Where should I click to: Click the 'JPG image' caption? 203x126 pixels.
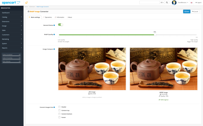tap(92, 92)
